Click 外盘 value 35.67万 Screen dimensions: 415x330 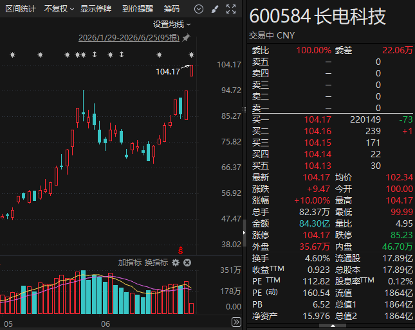pyautogui.click(x=315, y=247)
